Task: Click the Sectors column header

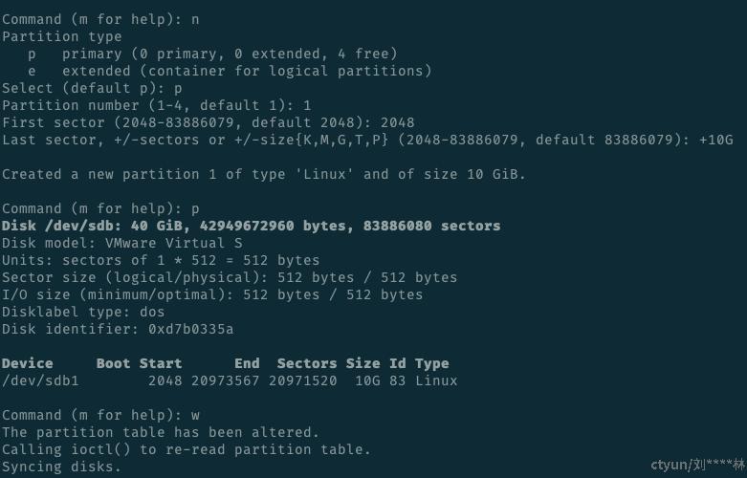Action: click(x=306, y=363)
